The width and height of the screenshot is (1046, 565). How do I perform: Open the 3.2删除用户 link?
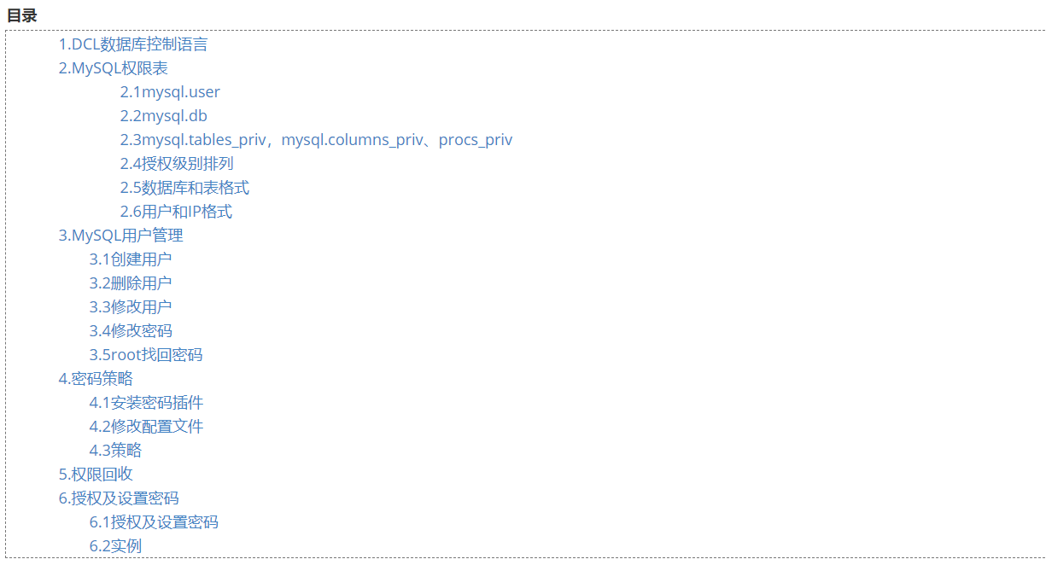pos(131,283)
